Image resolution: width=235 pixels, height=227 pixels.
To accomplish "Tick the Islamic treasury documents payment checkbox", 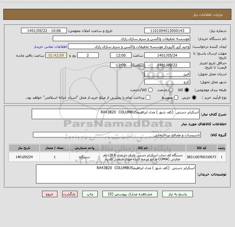I will [x=148, y=98].
